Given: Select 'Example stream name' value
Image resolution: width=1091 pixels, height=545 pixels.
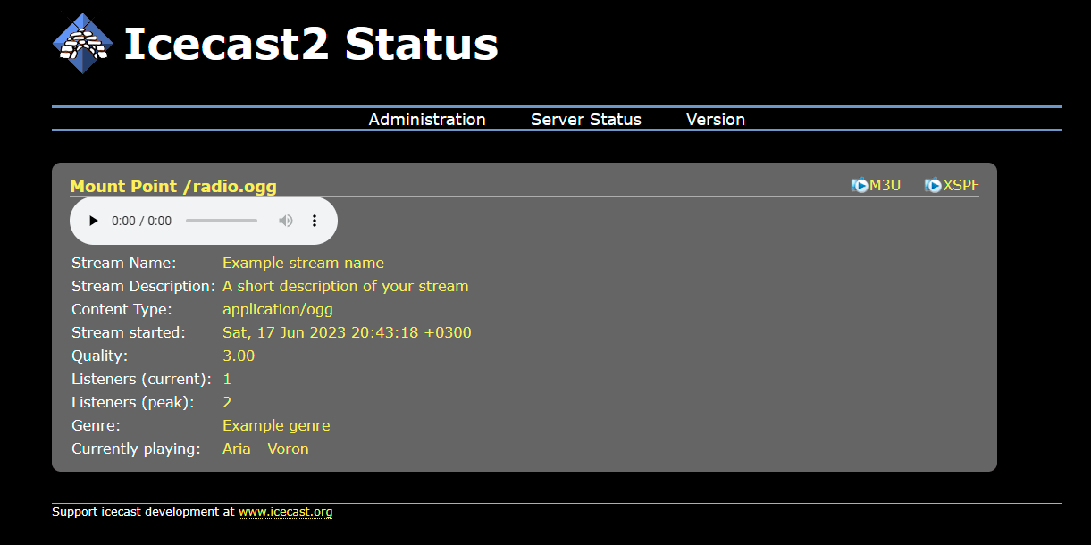Looking at the screenshot, I should [x=303, y=263].
